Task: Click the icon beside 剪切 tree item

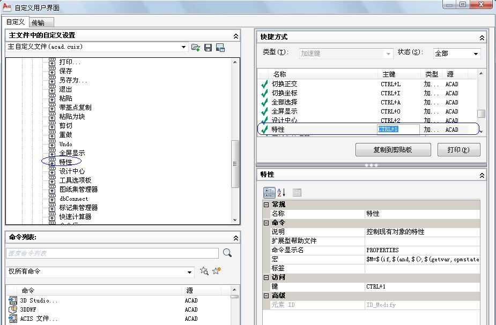Action: (x=52, y=126)
